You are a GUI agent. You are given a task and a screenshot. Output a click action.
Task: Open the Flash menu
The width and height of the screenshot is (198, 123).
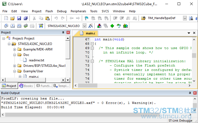point(49,11)
